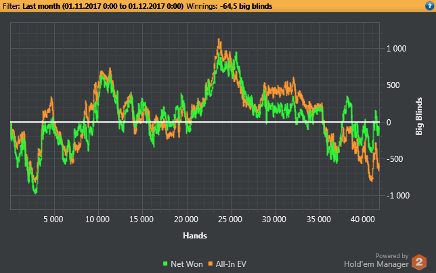This screenshot has height=273, width=436.
Task: Click the 30 000 hands axis label
Action: click(274, 219)
